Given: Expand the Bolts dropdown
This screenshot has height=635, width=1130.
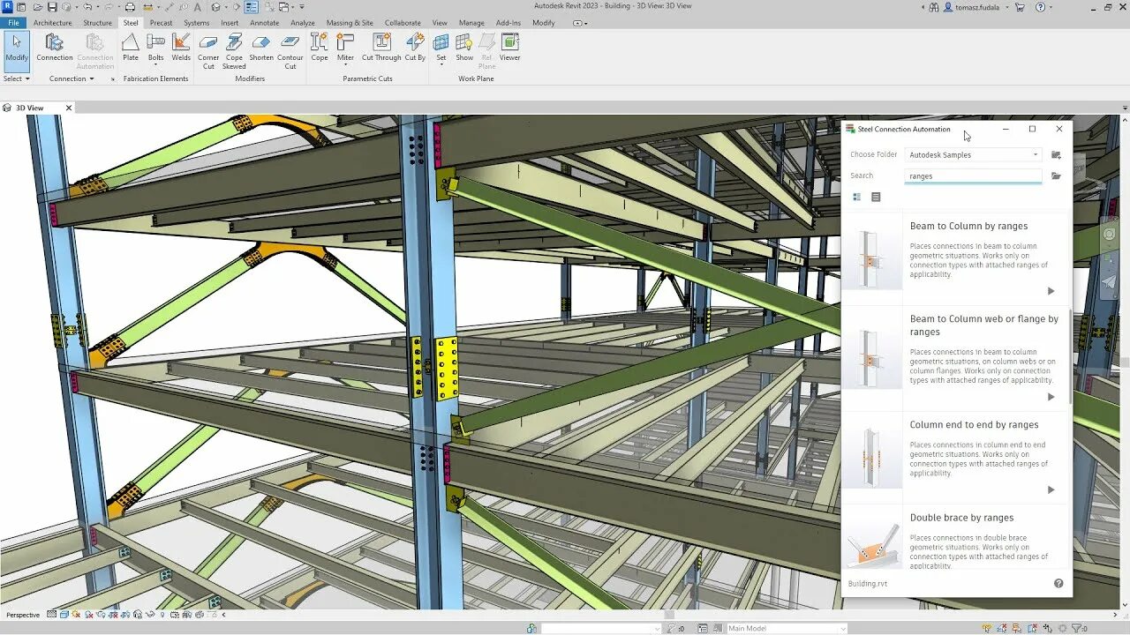Looking at the screenshot, I should click(x=156, y=65).
